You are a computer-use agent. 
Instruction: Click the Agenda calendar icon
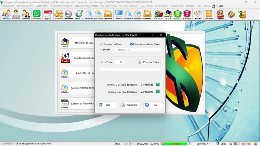48,14
